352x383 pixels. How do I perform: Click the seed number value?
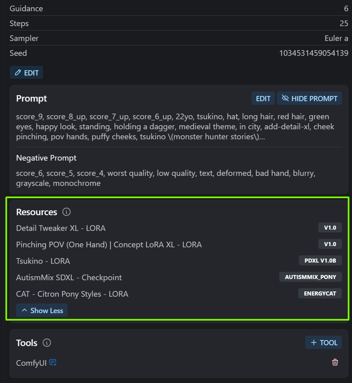(x=313, y=53)
